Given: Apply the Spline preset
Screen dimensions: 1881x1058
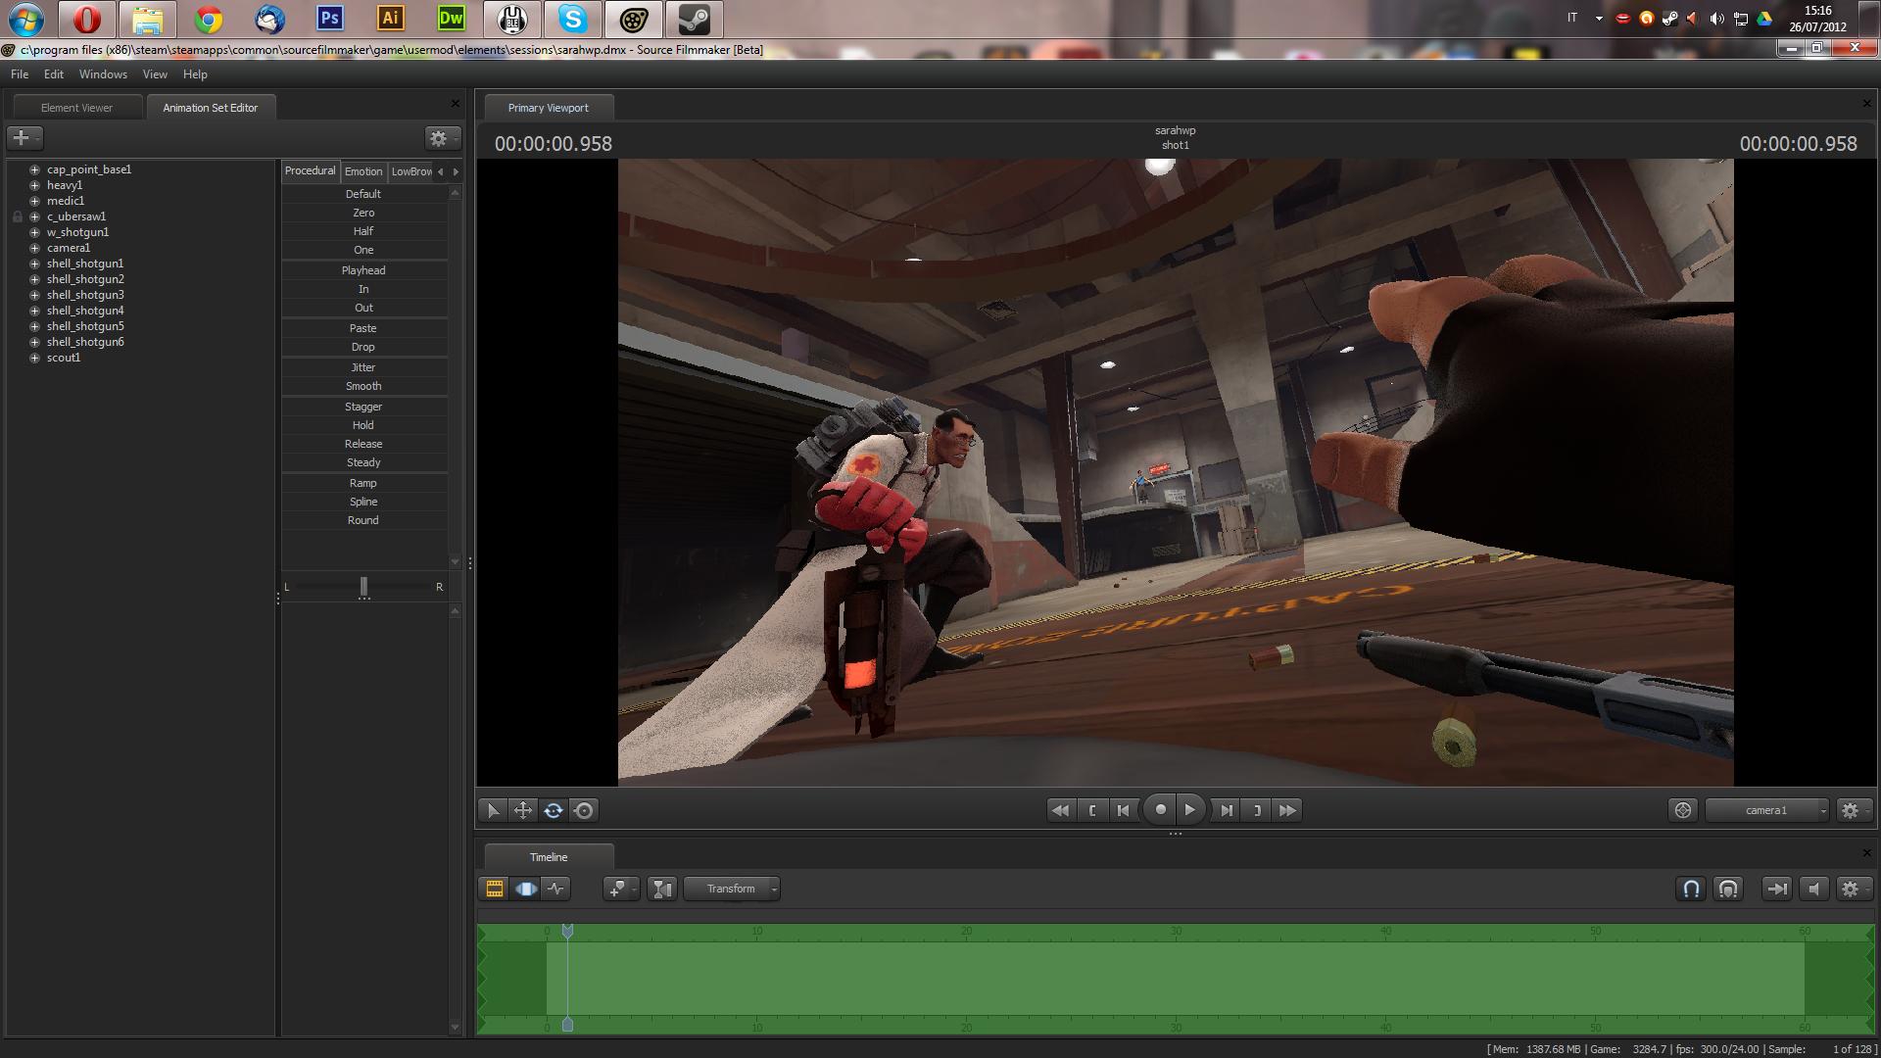Looking at the screenshot, I should tap(364, 502).
